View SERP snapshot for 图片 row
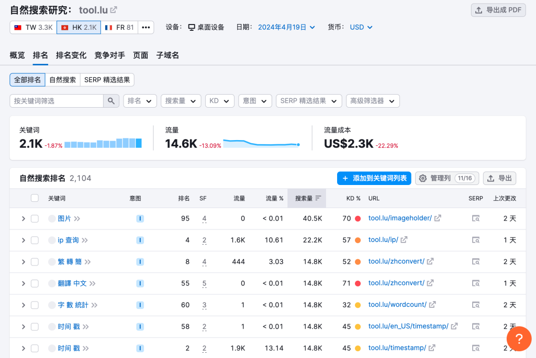This screenshot has height=358, width=536. 475,218
